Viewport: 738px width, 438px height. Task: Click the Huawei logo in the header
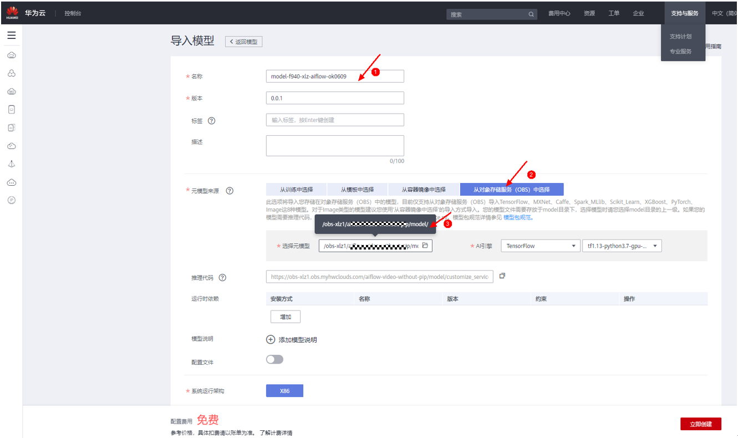click(12, 13)
